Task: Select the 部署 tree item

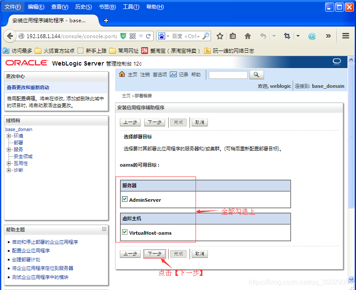Action: 18,143
